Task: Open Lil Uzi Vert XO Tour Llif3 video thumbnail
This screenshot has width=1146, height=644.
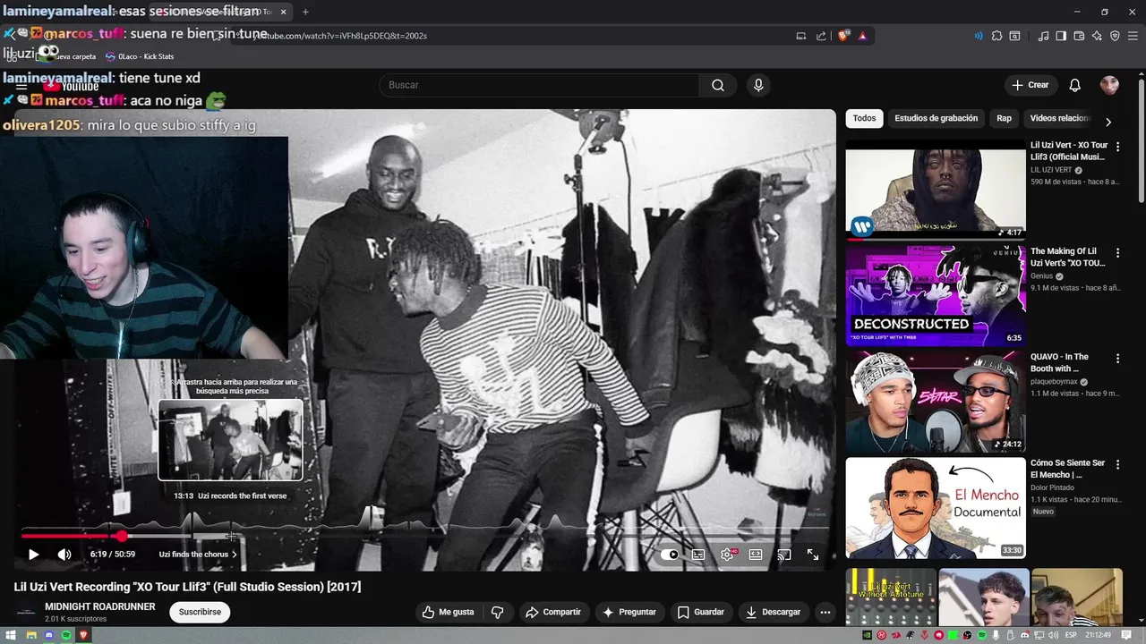Action: point(936,189)
